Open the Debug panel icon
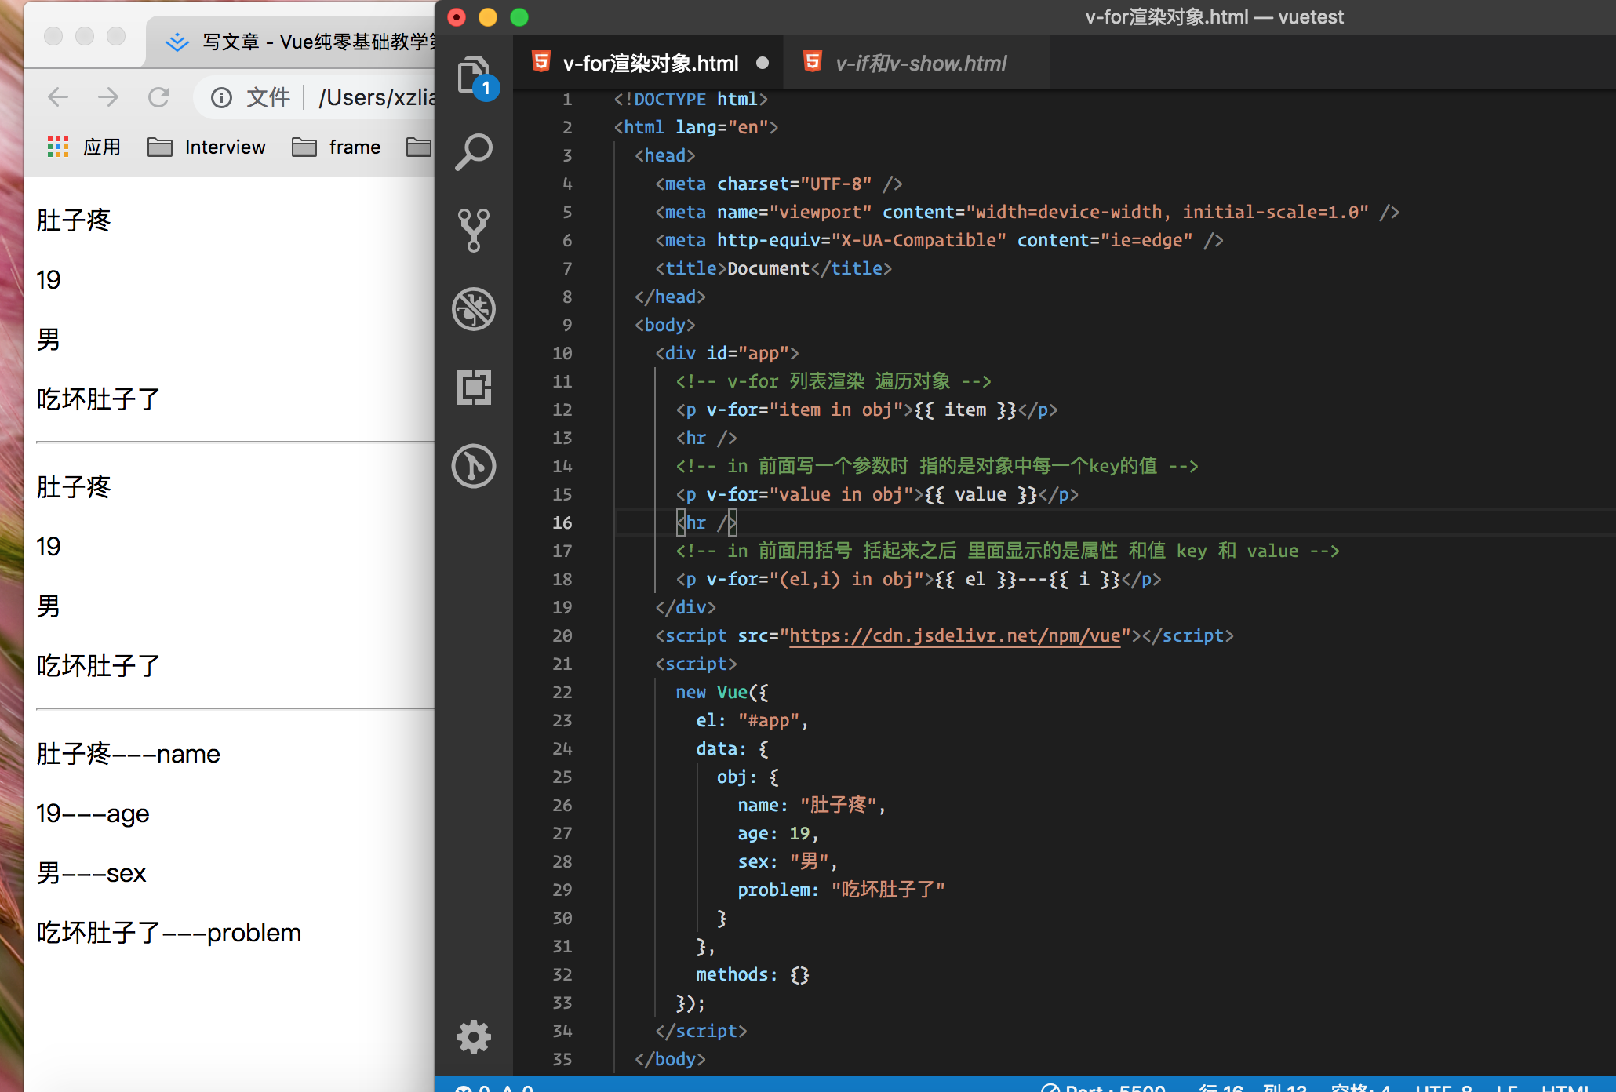 click(474, 308)
